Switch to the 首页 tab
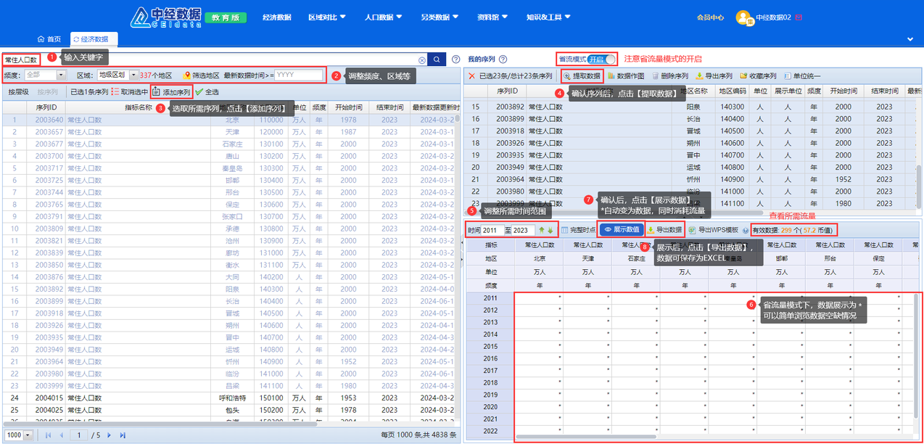The height and width of the screenshot is (444, 924). [x=49, y=39]
